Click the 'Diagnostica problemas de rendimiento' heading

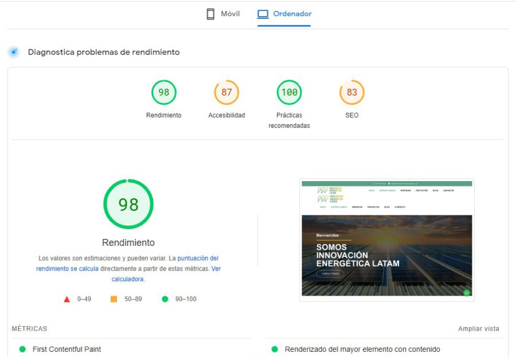pos(104,52)
